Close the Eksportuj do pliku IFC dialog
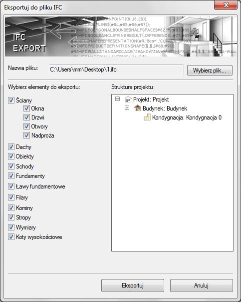Image resolution: width=241 pixels, height=302 pixels. pos(226,5)
